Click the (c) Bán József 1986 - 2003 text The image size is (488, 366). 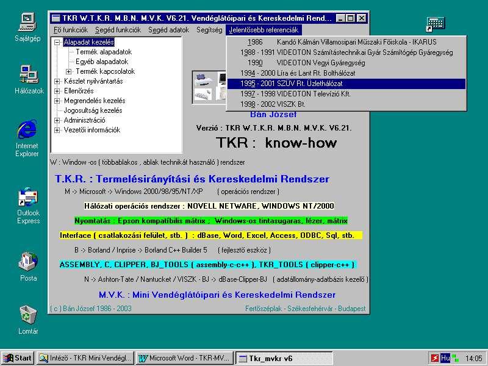click(x=91, y=309)
